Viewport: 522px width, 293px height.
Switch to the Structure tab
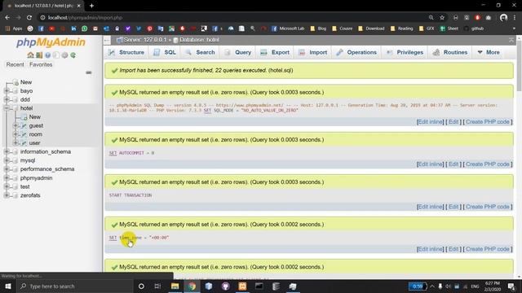(x=126, y=52)
